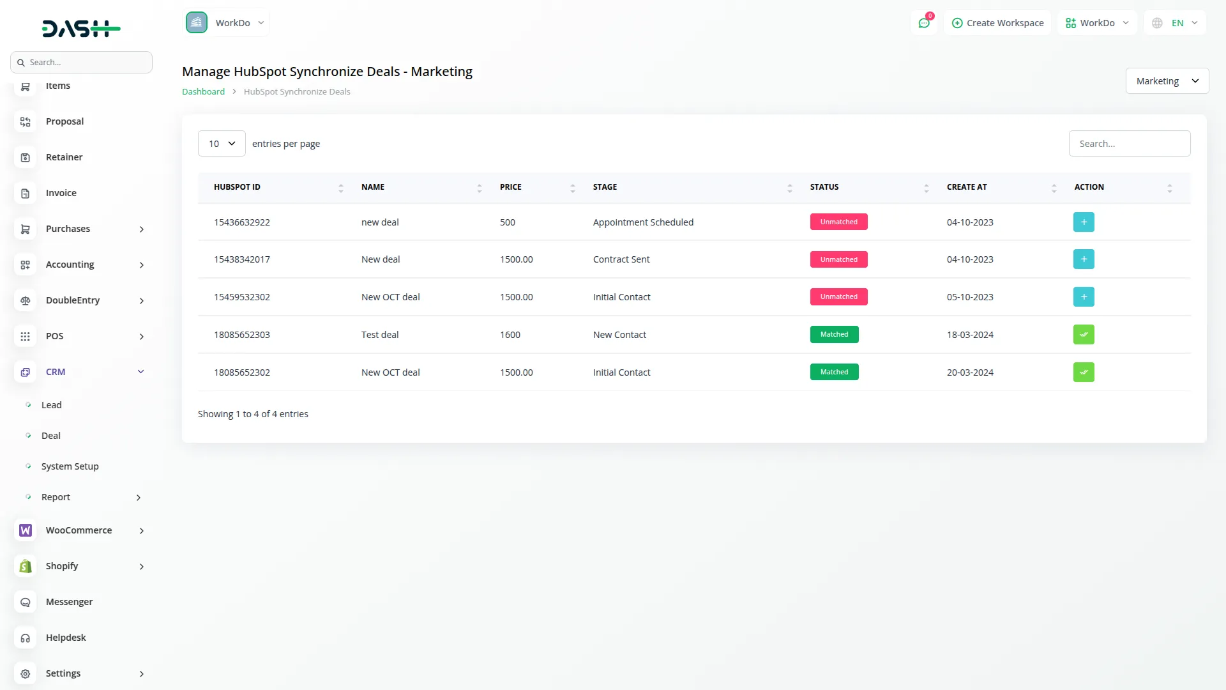Screen dimensions: 1226x690
Task: Click the plus action for New OCT deal 15459532302
Action: [x=1083, y=296]
